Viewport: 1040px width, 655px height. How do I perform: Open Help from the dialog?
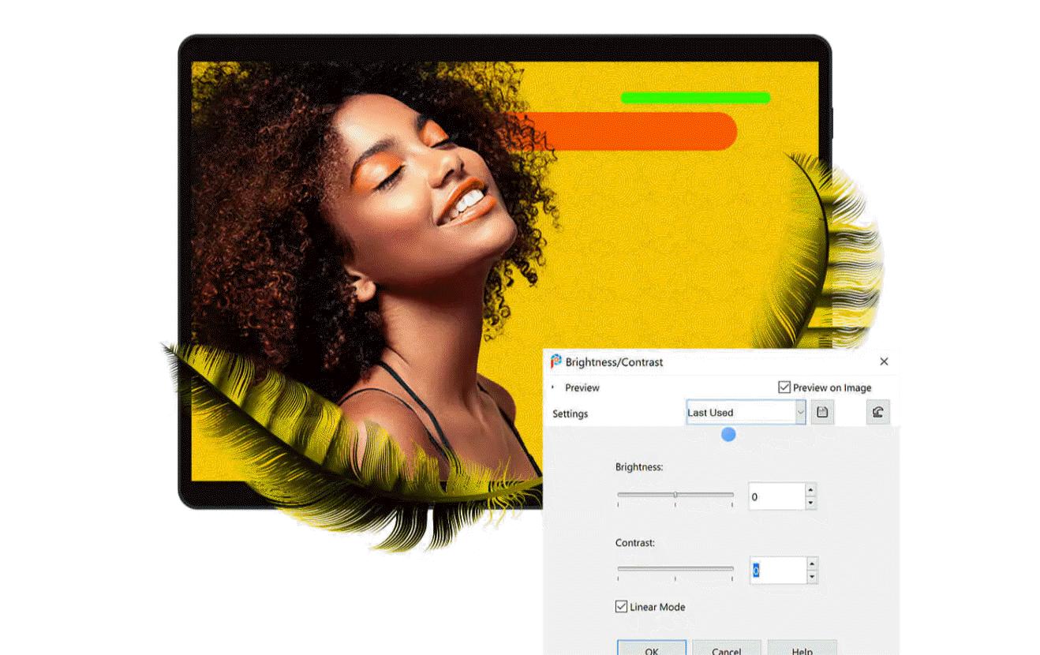(x=803, y=650)
